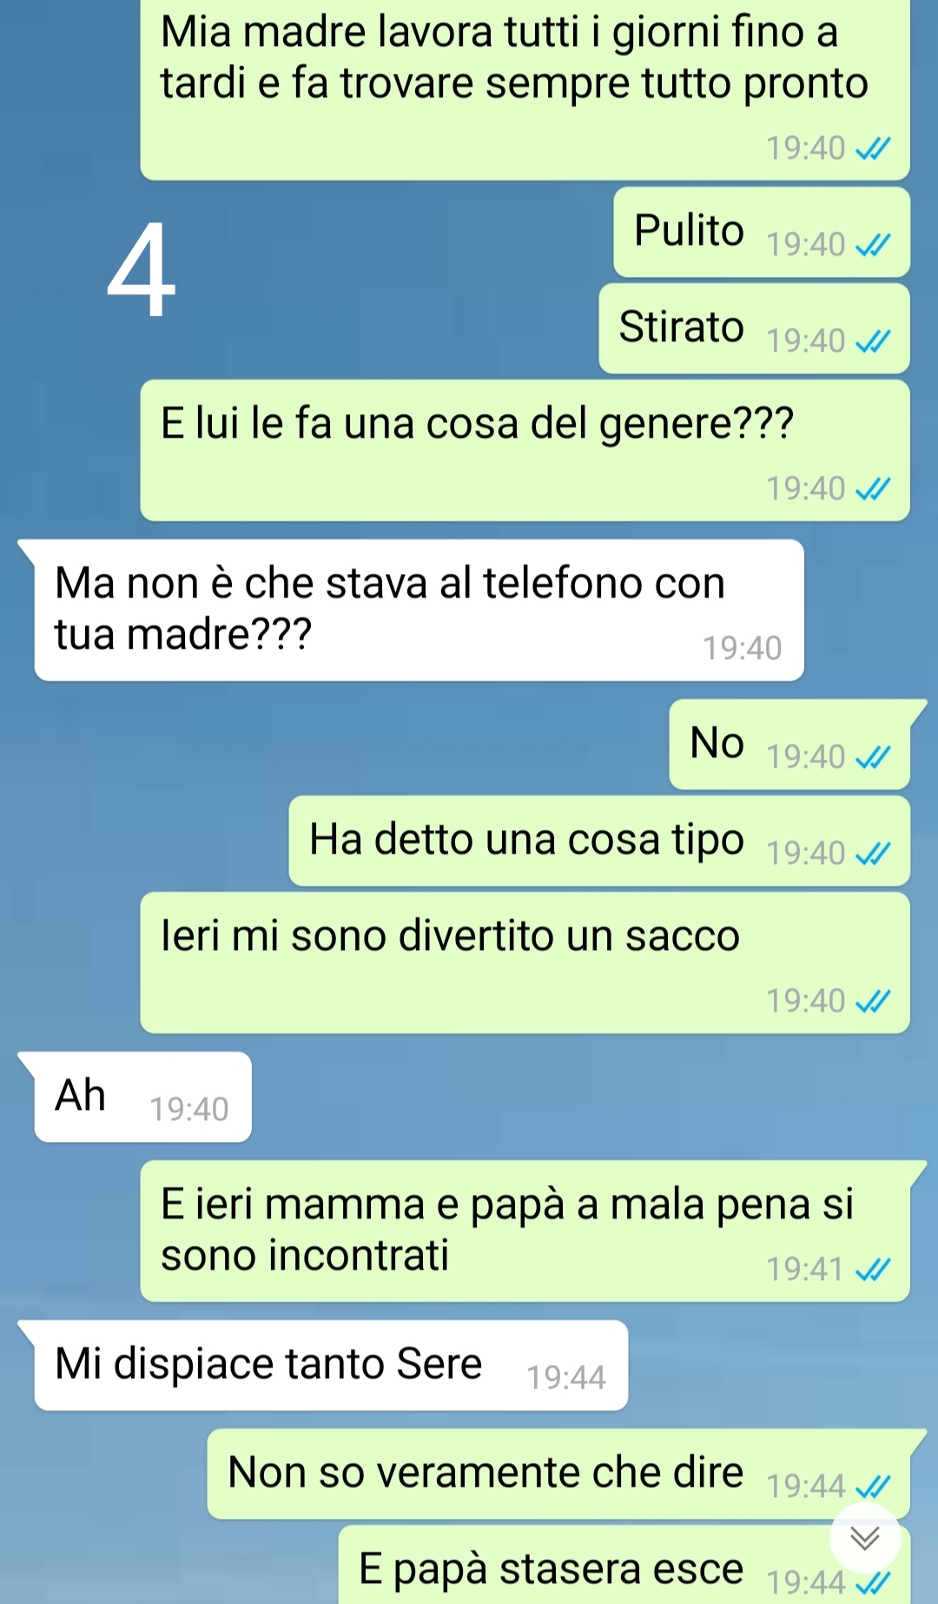Select the 'Mia madre lavora tutti i giorni' message
Image resolution: width=938 pixels, height=1604 pixels.
point(525,89)
